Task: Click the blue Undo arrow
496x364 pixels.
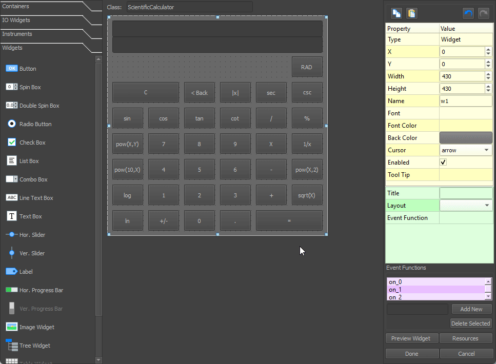Action: point(468,13)
